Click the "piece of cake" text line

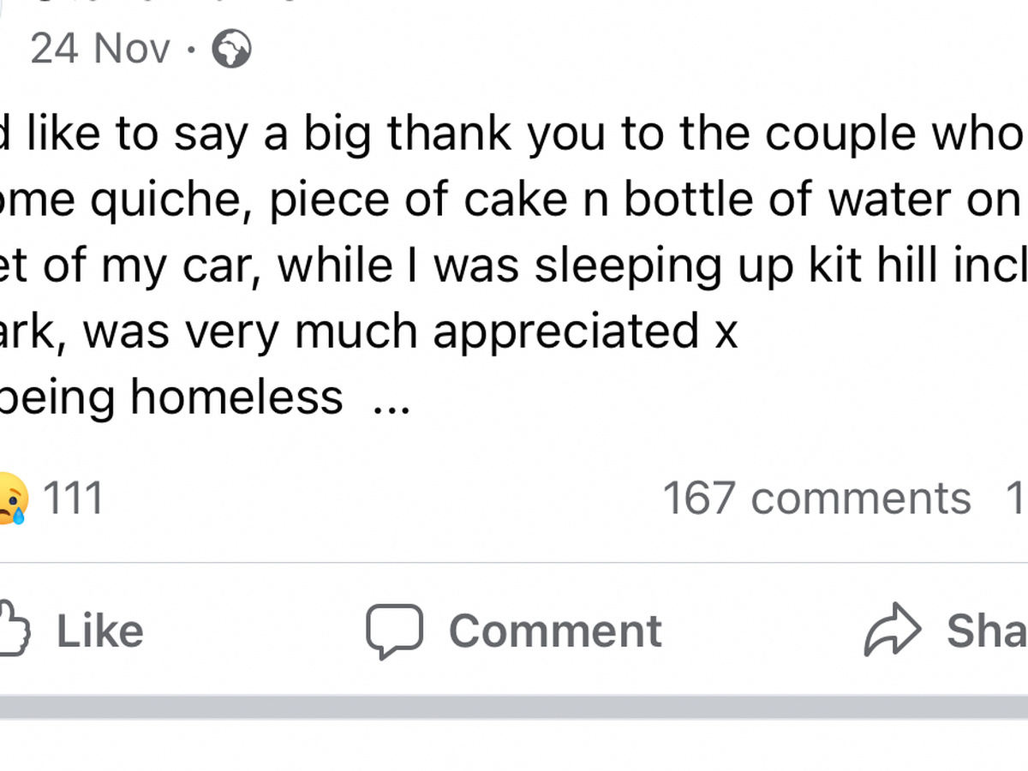coord(514,200)
